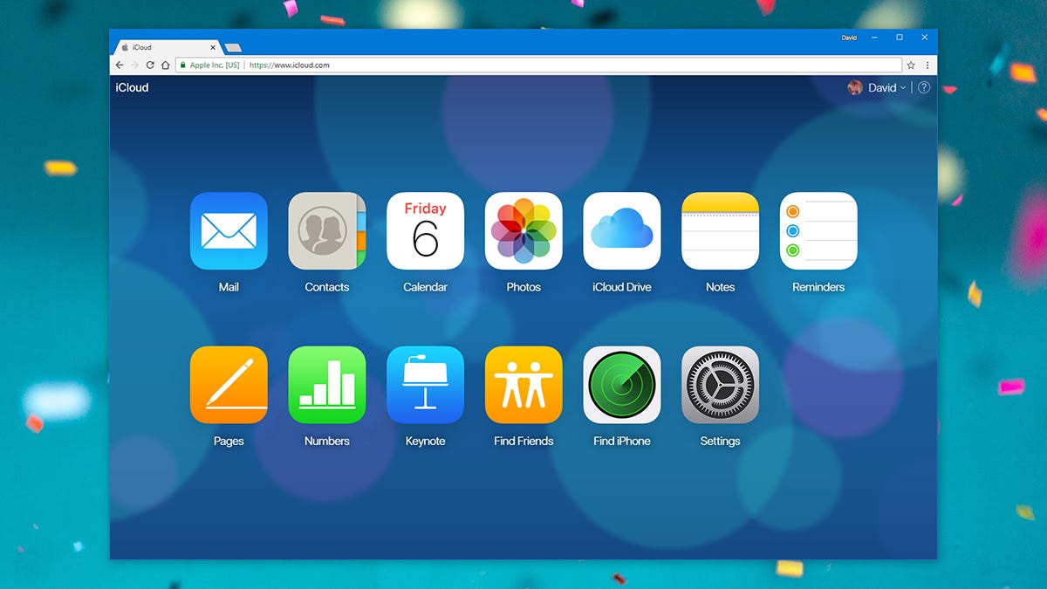The height and width of the screenshot is (589, 1047).
Task: Click the David user avatar picture
Action: pos(855,87)
